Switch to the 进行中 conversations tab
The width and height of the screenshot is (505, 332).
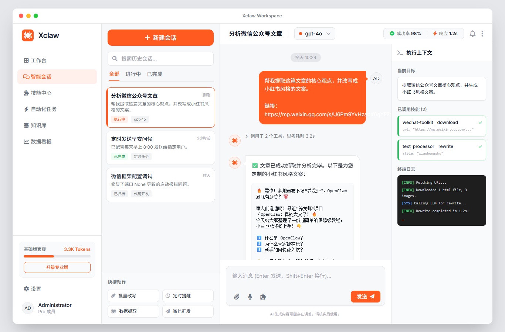pyautogui.click(x=133, y=74)
